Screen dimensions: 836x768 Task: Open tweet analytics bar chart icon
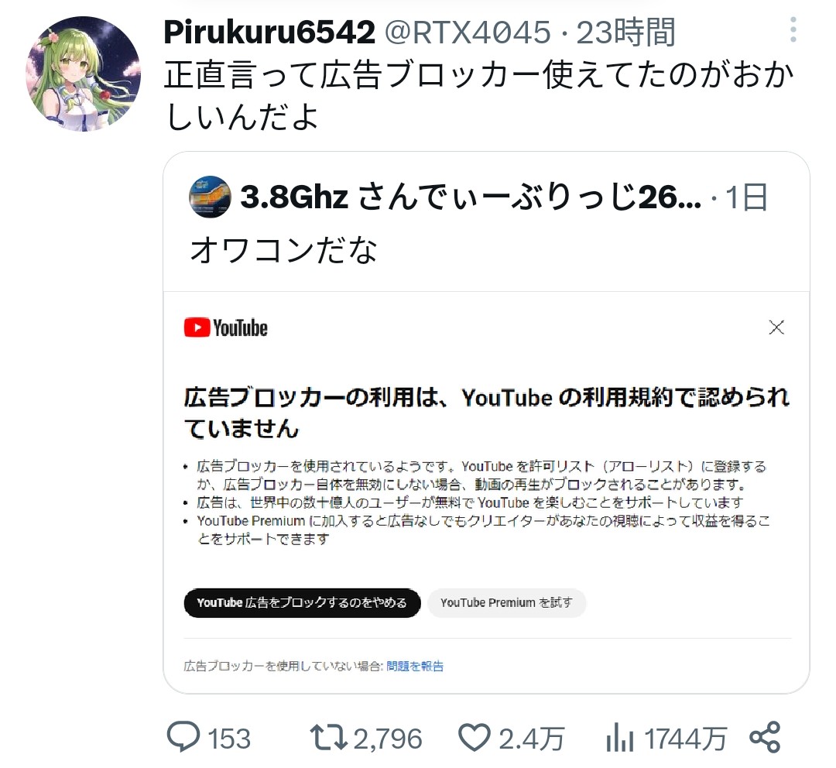point(619,738)
